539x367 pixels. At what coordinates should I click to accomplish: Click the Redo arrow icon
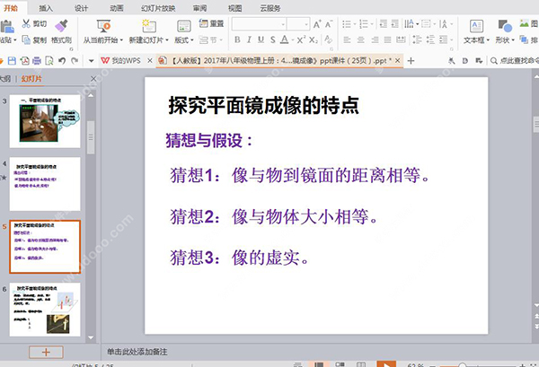pos(75,61)
